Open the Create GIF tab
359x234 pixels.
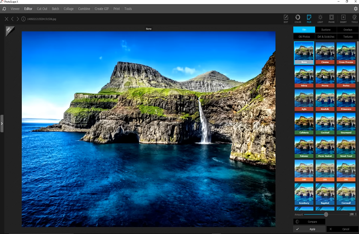click(102, 9)
